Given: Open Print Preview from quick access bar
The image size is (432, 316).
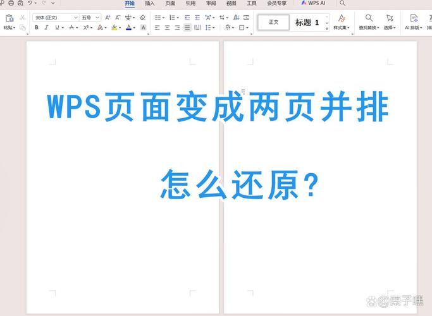Looking at the screenshot, I should 20,3.
